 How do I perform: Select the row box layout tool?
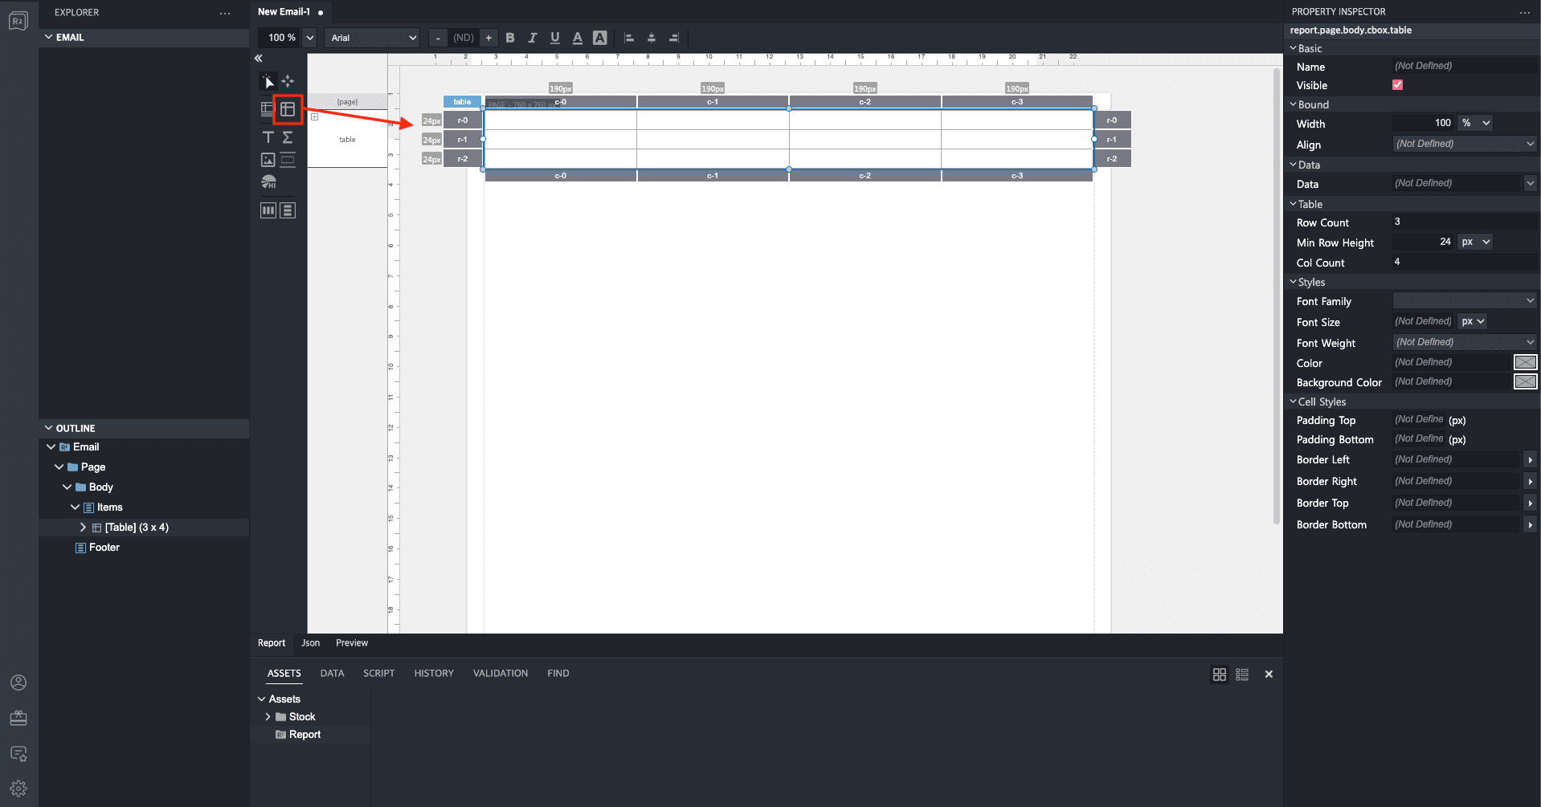pos(288,210)
